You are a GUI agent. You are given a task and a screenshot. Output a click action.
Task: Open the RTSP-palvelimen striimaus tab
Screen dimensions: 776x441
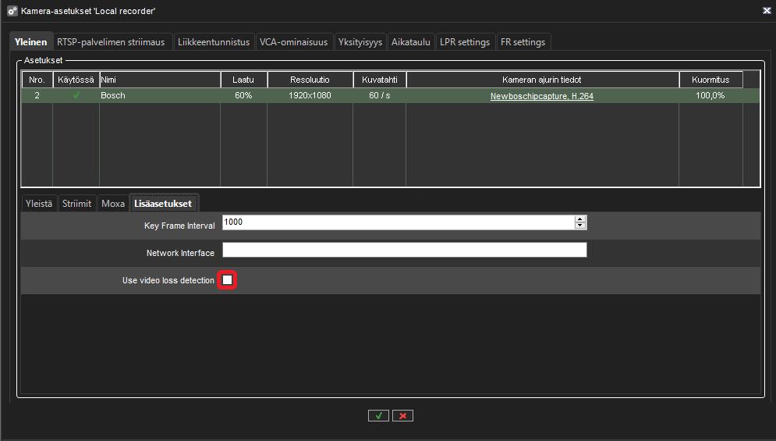[x=111, y=42]
